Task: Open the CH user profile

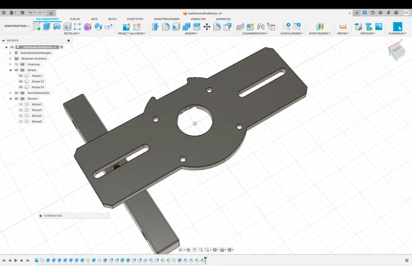Action: tap(406, 13)
